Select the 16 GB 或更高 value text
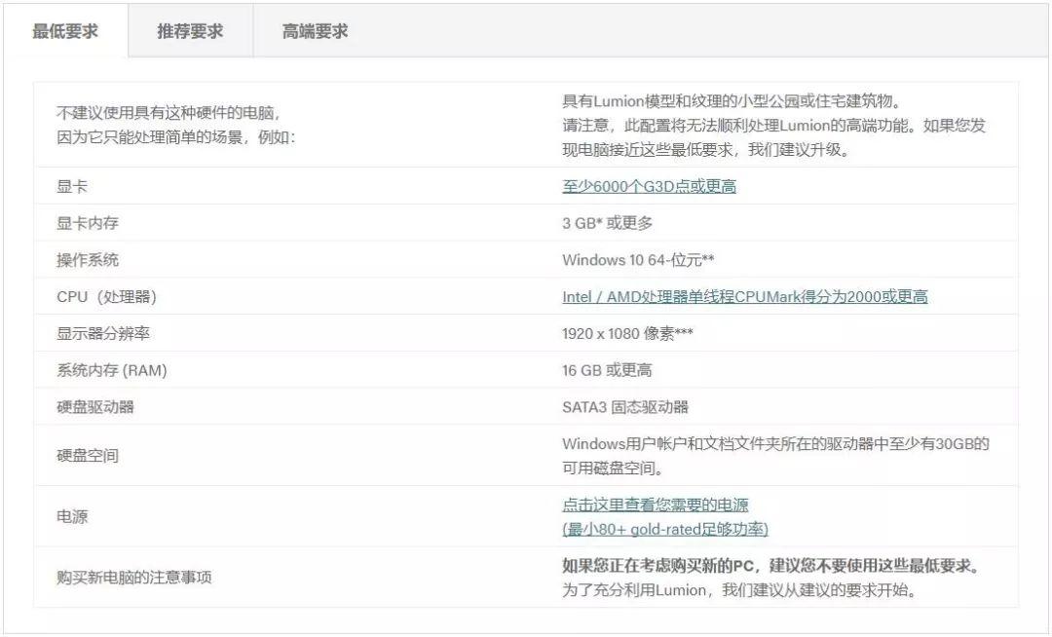Image resolution: width=1052 pixels, height=637 pixels. 607,370
